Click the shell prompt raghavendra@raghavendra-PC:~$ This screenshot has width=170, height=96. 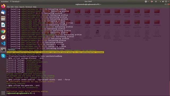pyautogui.click(x=21, y=93)
